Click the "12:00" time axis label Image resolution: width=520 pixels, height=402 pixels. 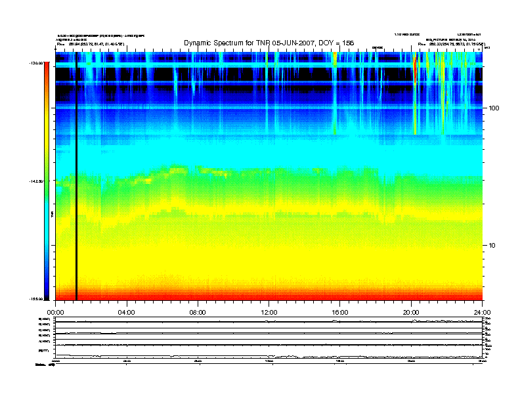click(269, 313)
